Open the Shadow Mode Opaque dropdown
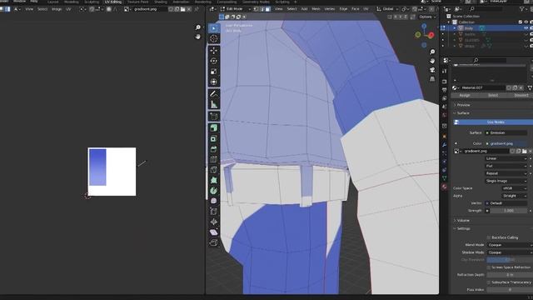 pos(510,252)
